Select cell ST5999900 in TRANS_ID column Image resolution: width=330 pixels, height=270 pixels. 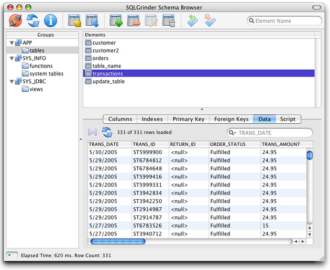point(150,152)
